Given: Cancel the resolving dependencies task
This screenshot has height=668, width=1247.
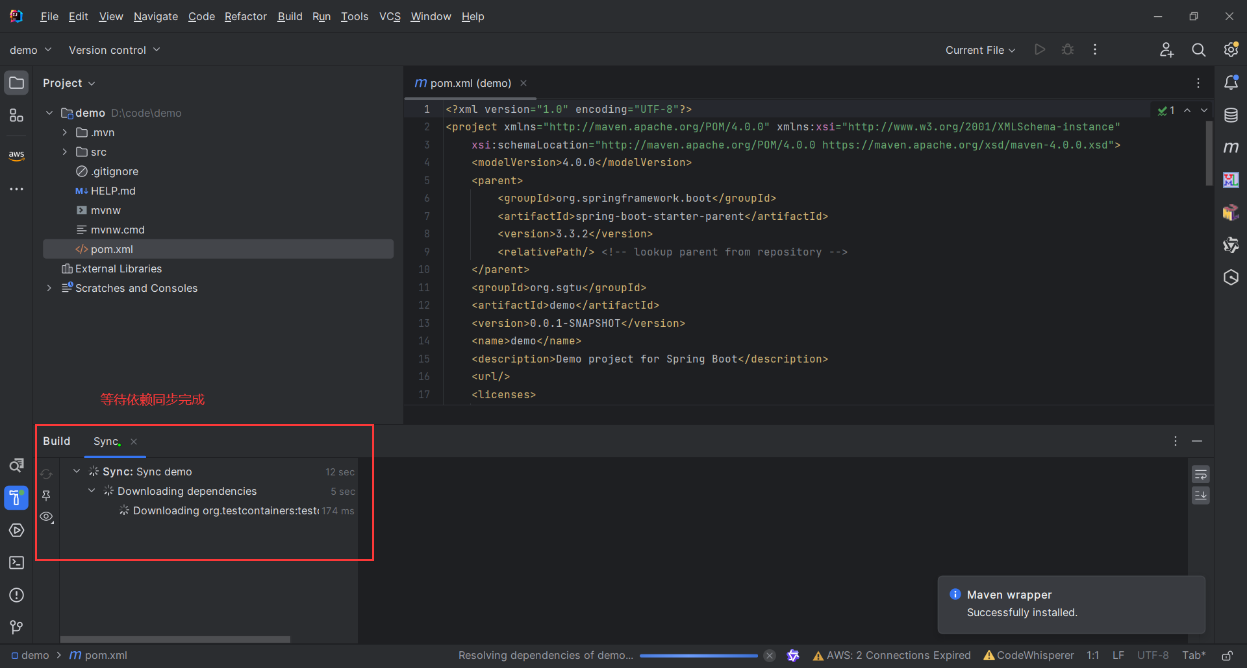Looking at the screenshot, I should coord(770,656).
